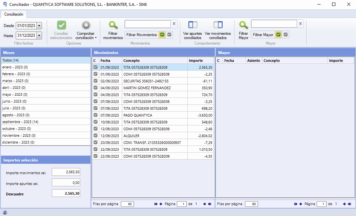Click the Conciliar seleccionados button

(61, 30)
